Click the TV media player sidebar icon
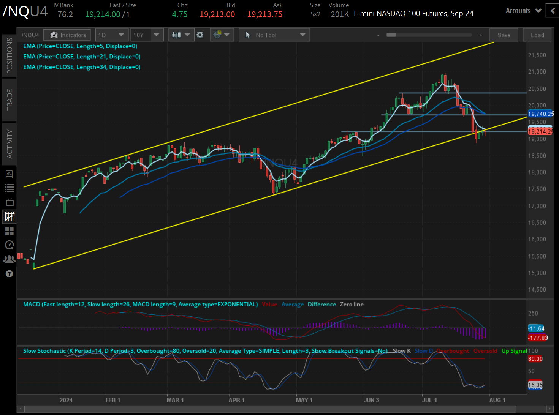 tap(9, 202)
